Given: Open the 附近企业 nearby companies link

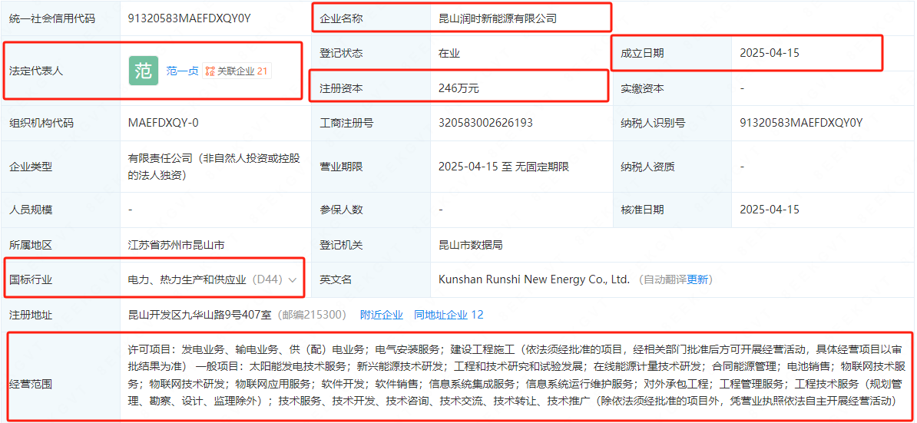Looking at the screenshot, I should point(381,315).
